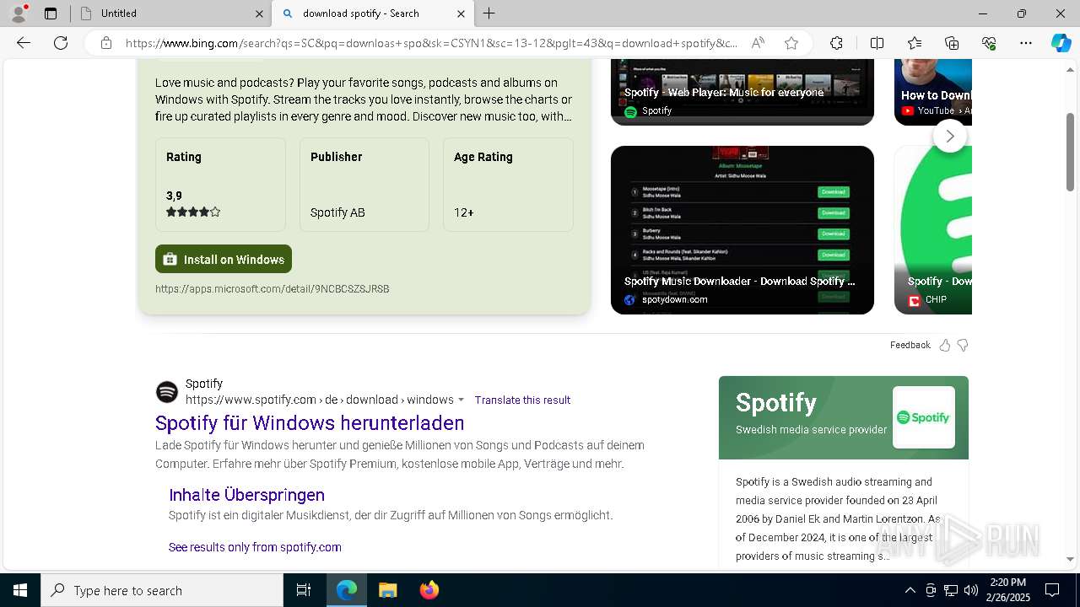Click scrollbar down arrow
Viewport: 1080px width, 607px height.
(1070, 559)
